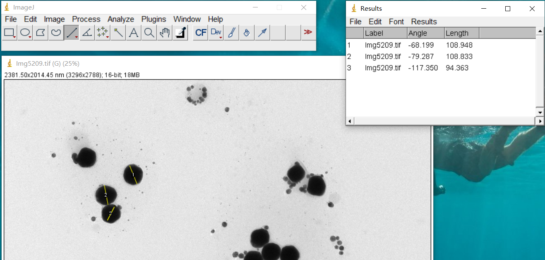Select the Multi-point tool
545x260 pixels.
coord(102,33)
